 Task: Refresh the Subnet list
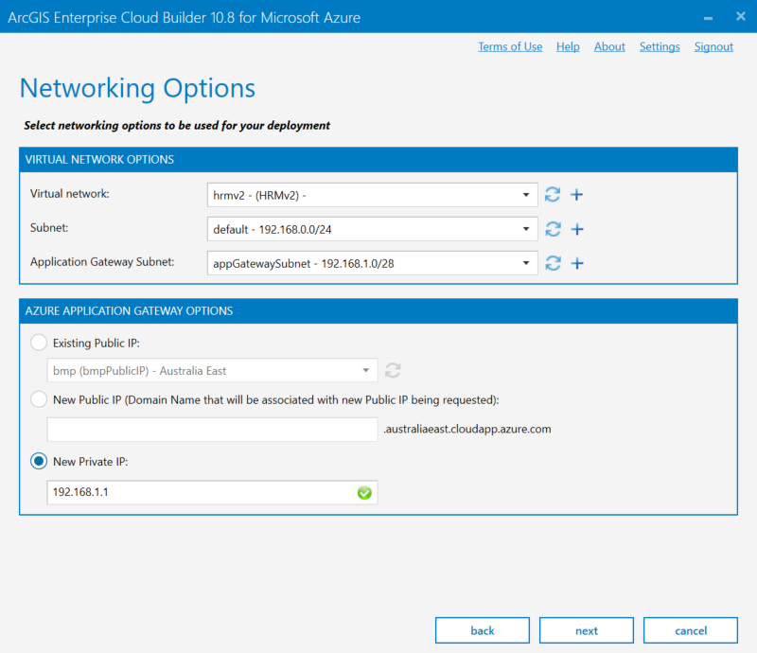tap(553, 229)
